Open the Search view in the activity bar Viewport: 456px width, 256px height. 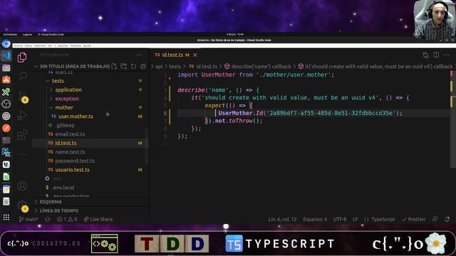pos(22,76)
